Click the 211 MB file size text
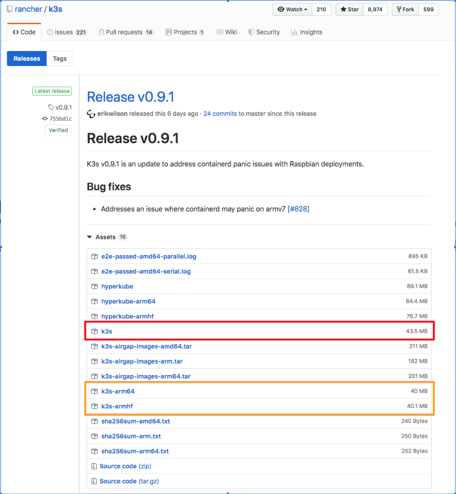Screen dimensions: 456x494 coord(418,346)
